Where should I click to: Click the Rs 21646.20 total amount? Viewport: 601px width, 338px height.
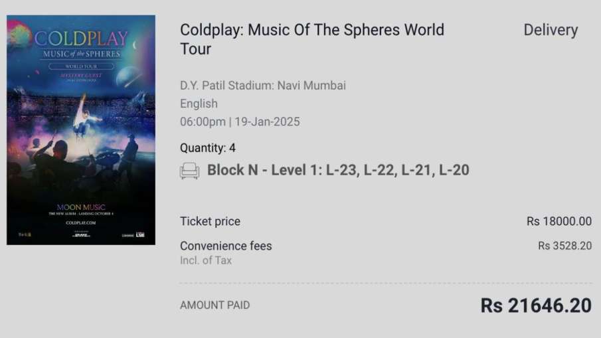pos(536,305)
